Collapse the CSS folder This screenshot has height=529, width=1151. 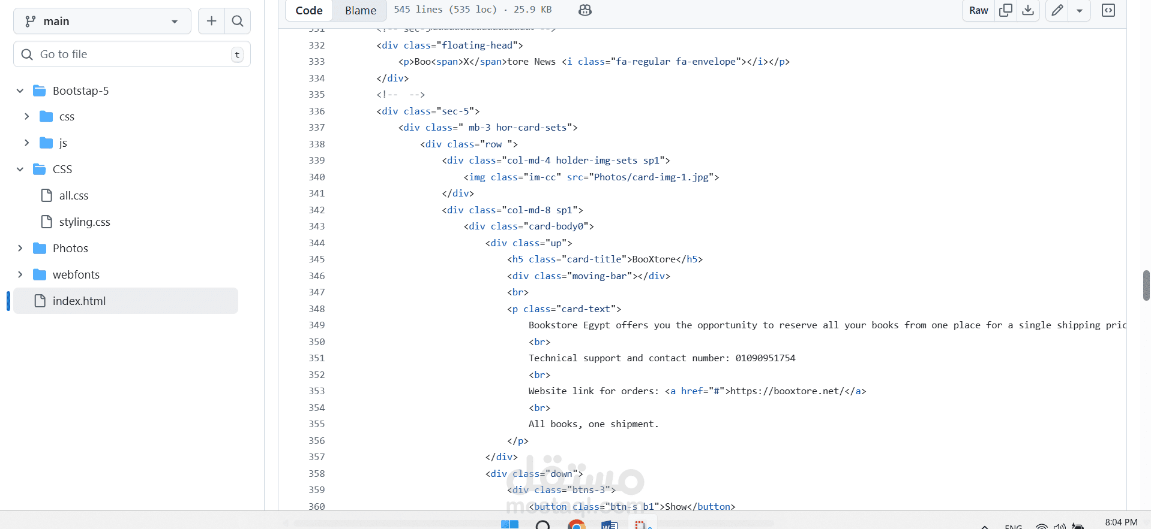click(20, 169)
